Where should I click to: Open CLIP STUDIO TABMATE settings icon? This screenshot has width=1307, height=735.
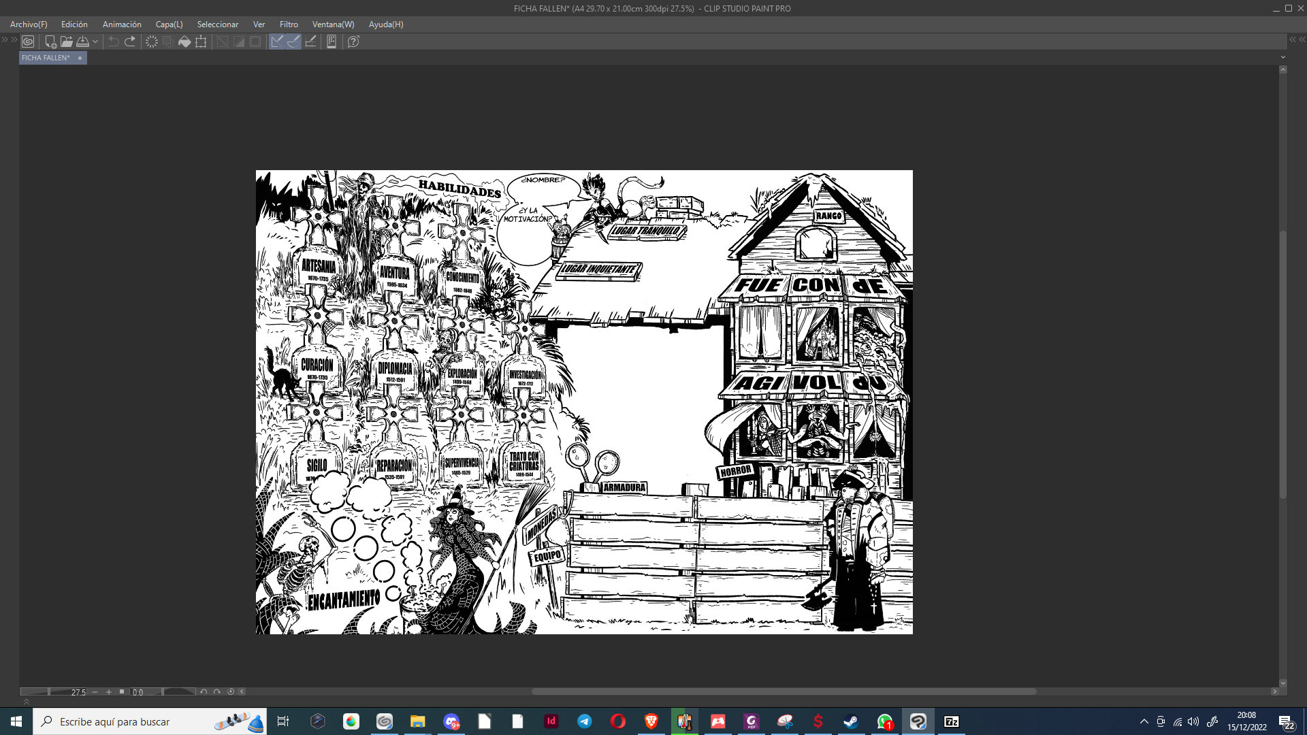pos(332,42)
